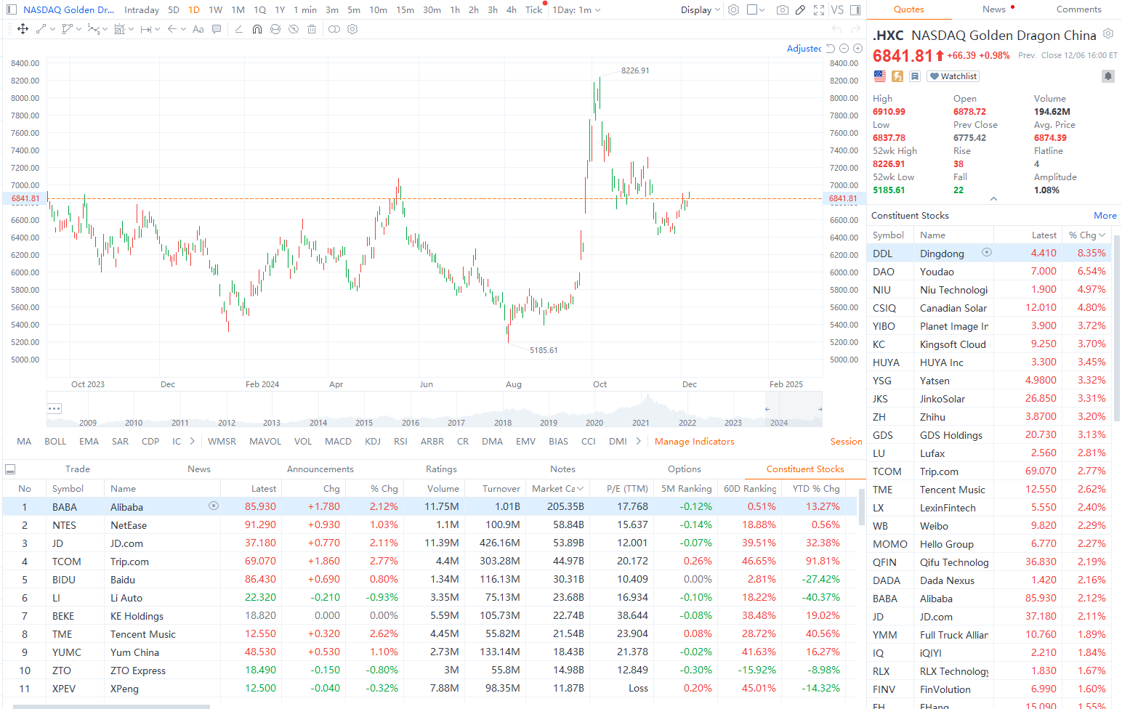Expand wave pattern tool options arrow
The image size is (1122, 709).
[105, 29]
